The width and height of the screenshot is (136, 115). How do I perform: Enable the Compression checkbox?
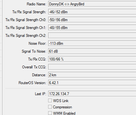[50, 107]
